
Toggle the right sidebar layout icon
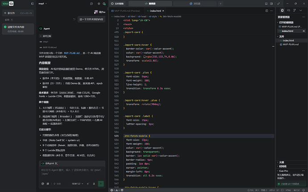271,4
